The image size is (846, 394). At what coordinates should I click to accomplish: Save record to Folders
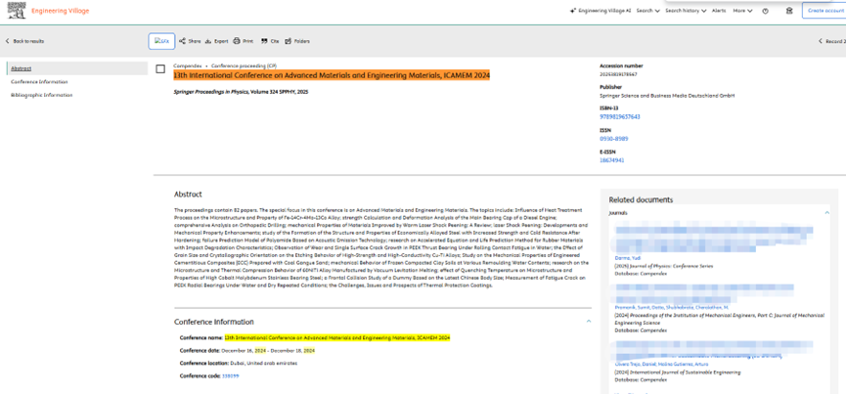coord(298,41)
